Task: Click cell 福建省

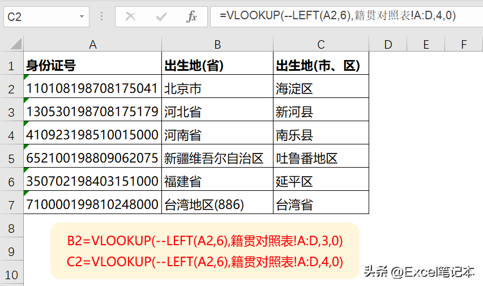Action: click(x=217, y=179)
